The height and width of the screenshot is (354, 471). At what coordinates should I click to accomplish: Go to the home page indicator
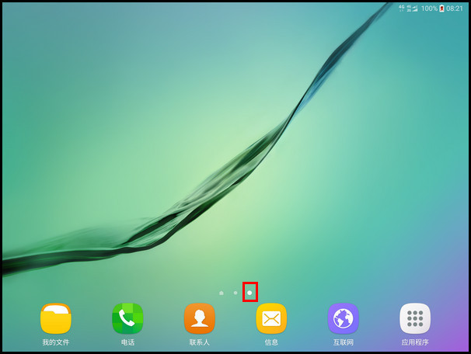pyautogui.click(x=222, y=293)
